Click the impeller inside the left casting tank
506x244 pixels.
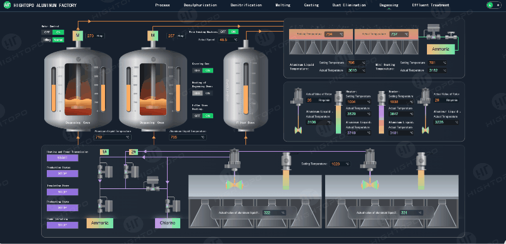(x=234, y=185)
